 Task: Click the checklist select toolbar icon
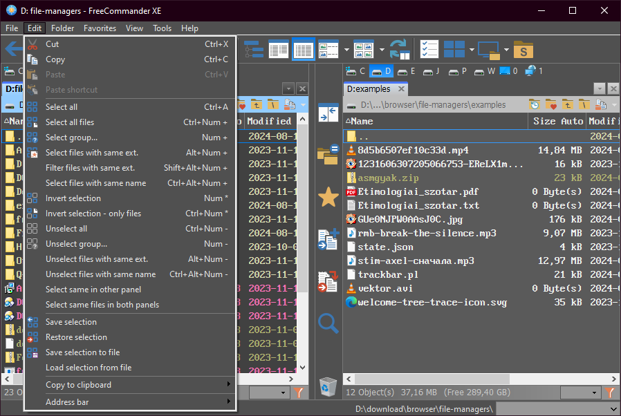click(x=429, y=50)
